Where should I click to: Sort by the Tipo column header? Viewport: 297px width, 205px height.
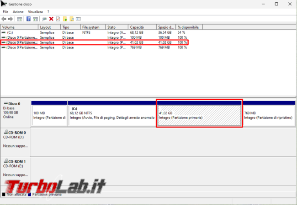click(x=70, y=27)
